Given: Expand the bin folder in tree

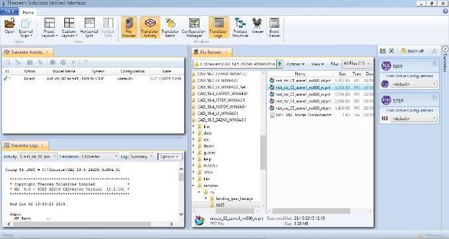Looking at the screenshot, I should (194, 126).
